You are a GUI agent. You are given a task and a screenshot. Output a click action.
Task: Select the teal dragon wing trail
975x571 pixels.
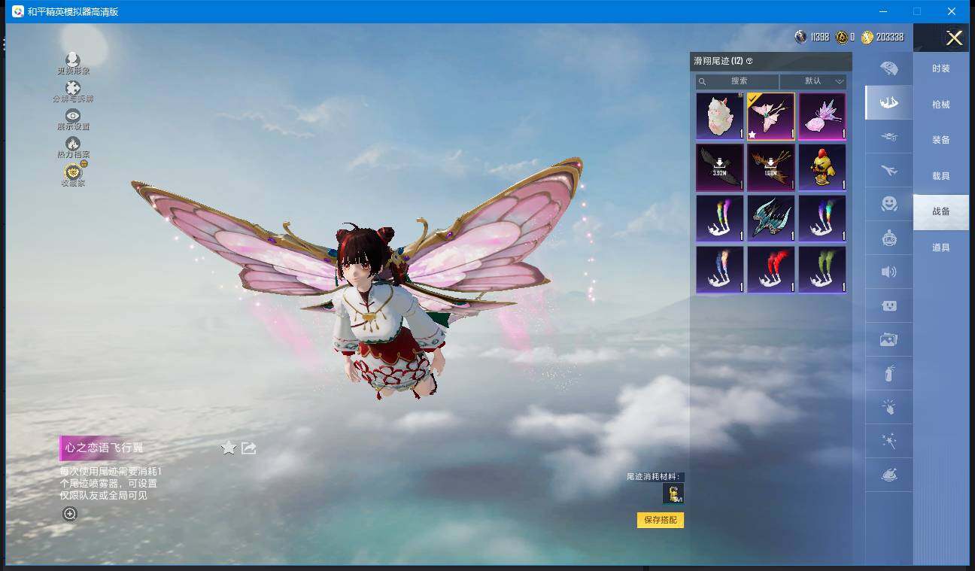point(771,219)
